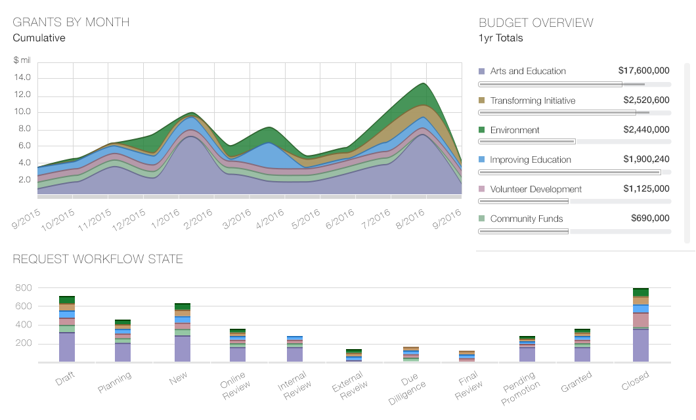The width and height of the screenshot is (696, 420).
Task: Click the $17,600,000 budget amount
Action: [x=643, y=71]
